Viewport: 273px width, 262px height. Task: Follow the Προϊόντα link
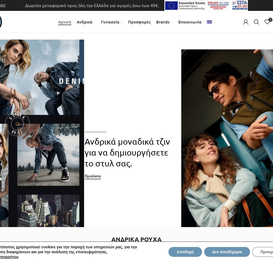(x=93, y=176)
